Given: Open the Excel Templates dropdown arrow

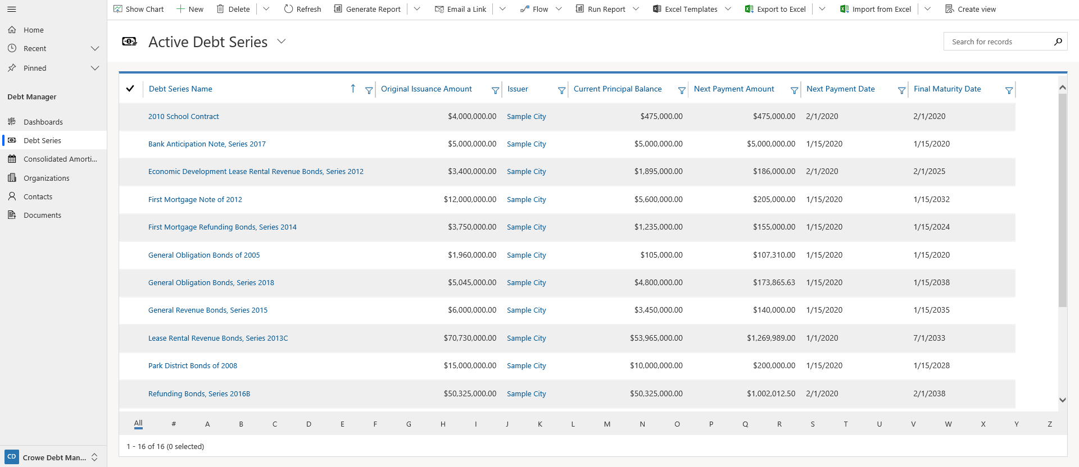Looking at the screenshot, I should 728,9.
